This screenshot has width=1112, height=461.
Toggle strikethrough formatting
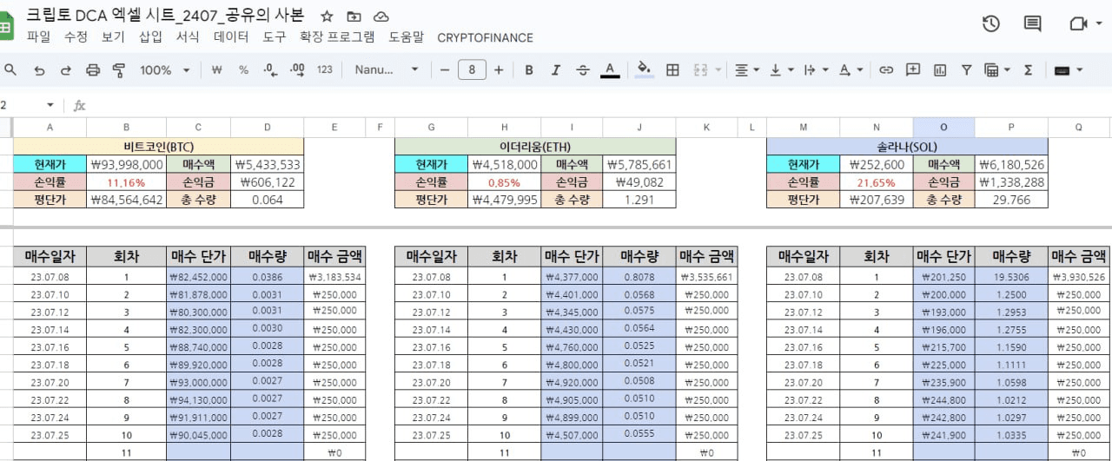(583, 70)
